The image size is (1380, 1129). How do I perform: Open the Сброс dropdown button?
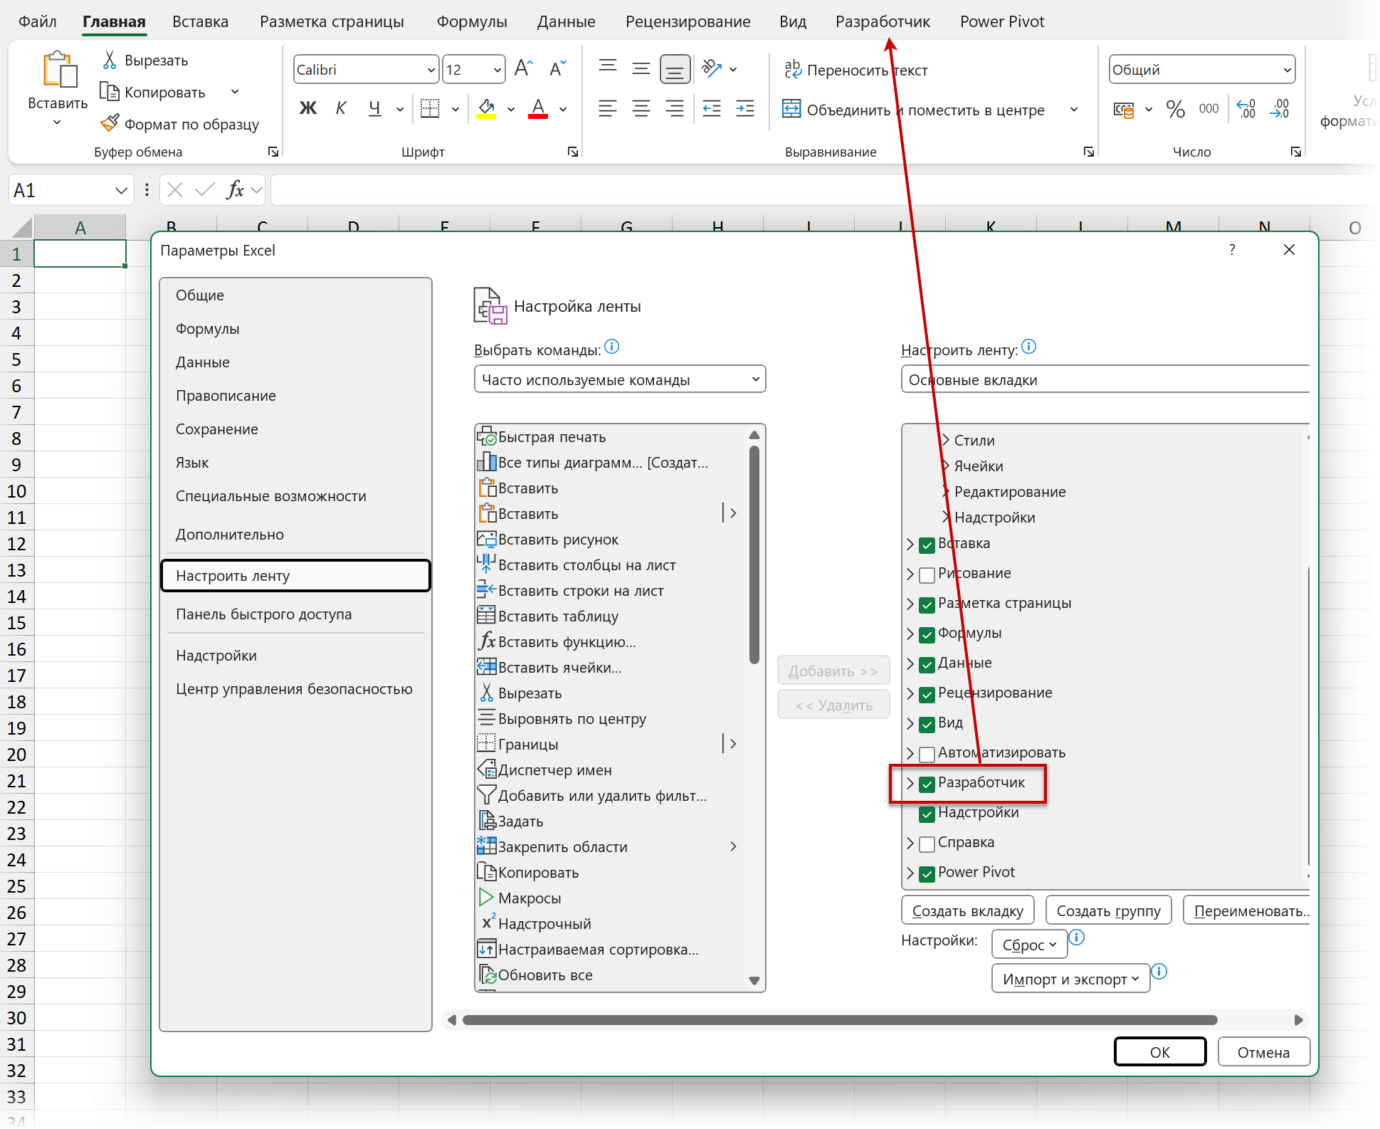[x=1028, y=945]
